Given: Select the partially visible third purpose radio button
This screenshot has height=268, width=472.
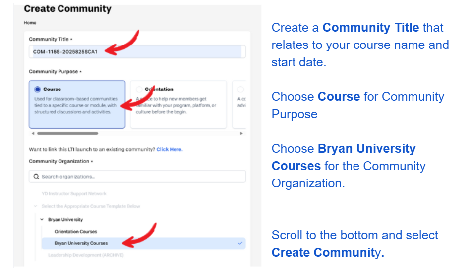Looking at the screenshot, I should [x=240, y=89].
